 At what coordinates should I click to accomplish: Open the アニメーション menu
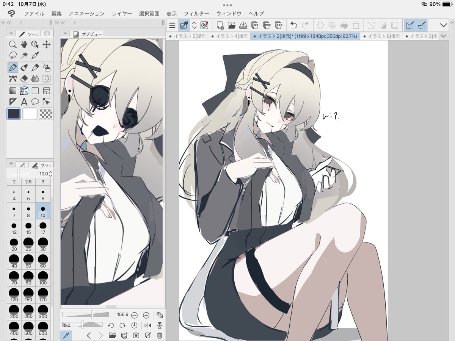coord(86,13)
